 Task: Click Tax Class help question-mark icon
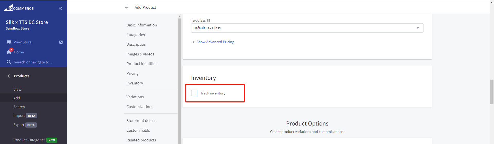point(209,21)
